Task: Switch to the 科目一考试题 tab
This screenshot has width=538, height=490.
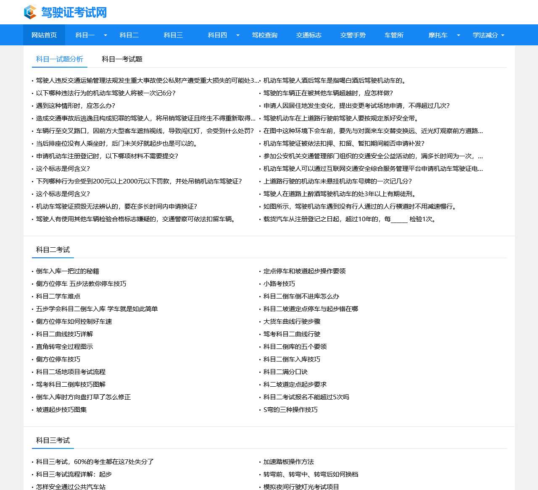Action: (122, 59)
